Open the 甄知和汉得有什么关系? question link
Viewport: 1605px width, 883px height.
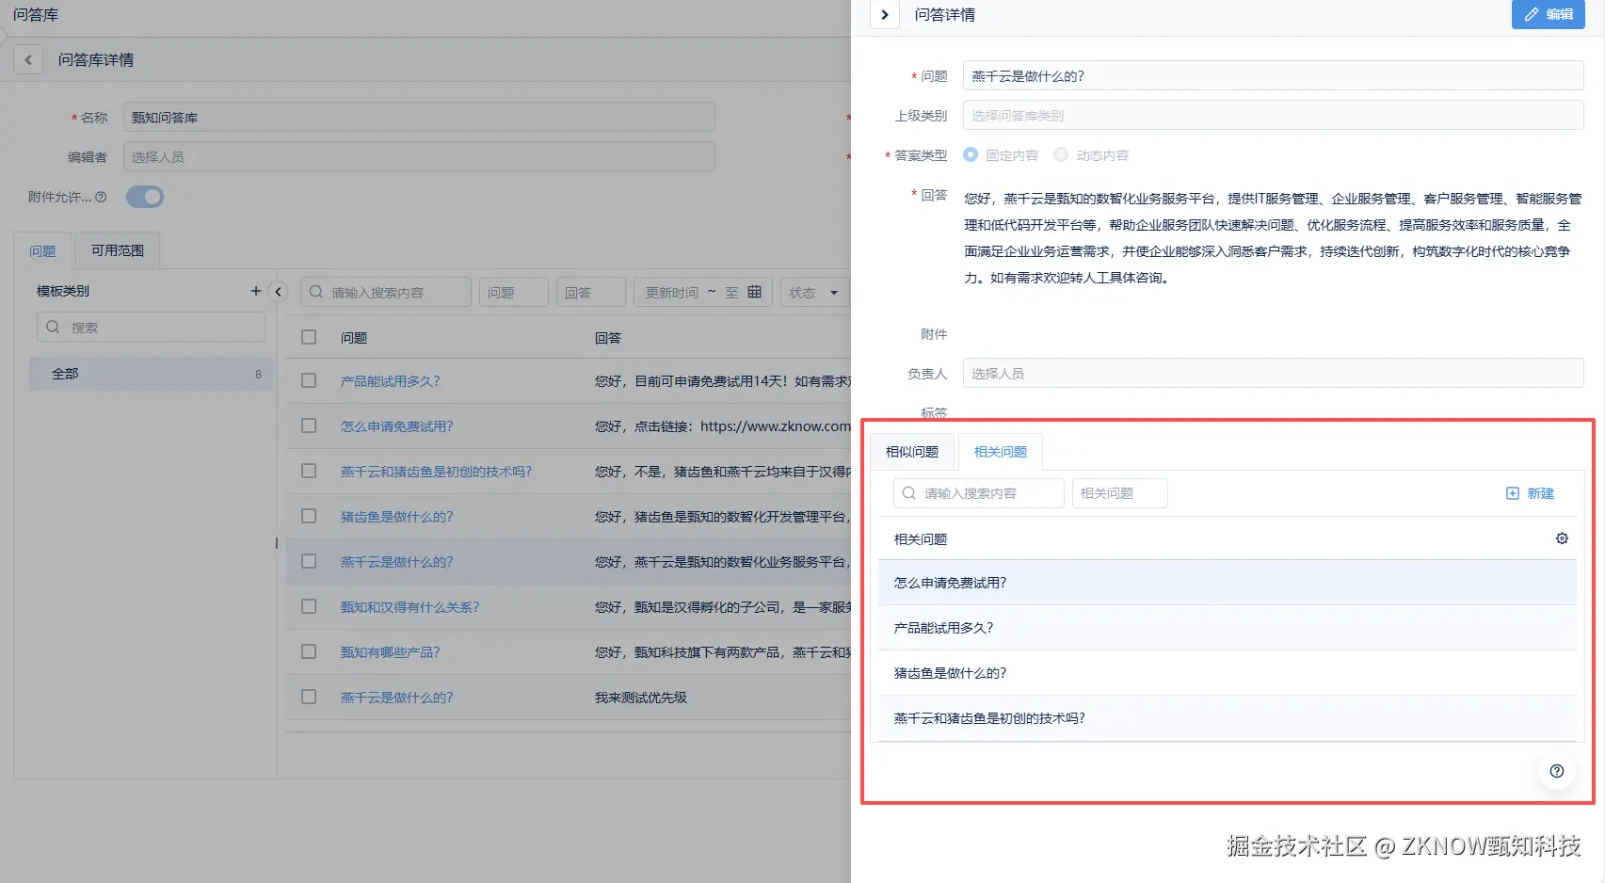[x=409, y=607]
